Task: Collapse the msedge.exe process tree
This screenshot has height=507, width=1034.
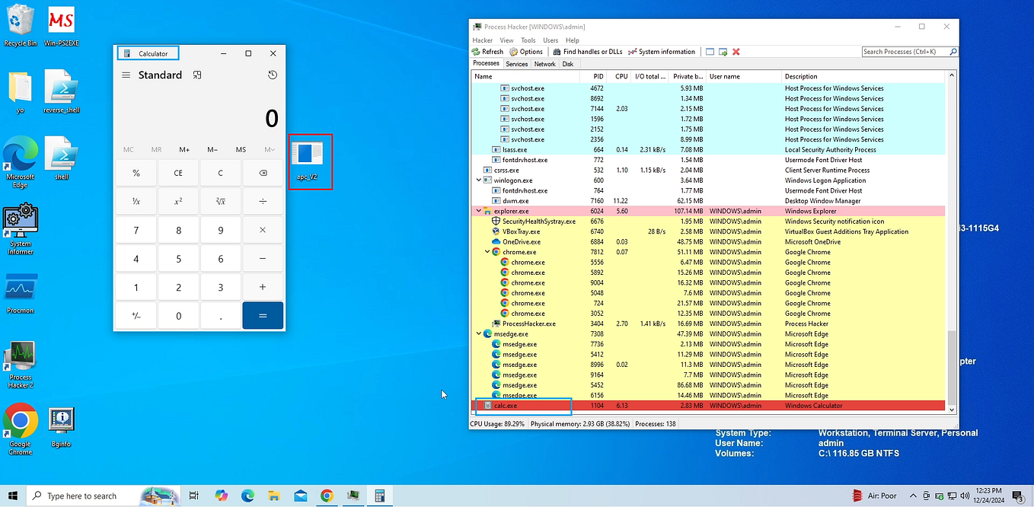Action: click(478, 333)
